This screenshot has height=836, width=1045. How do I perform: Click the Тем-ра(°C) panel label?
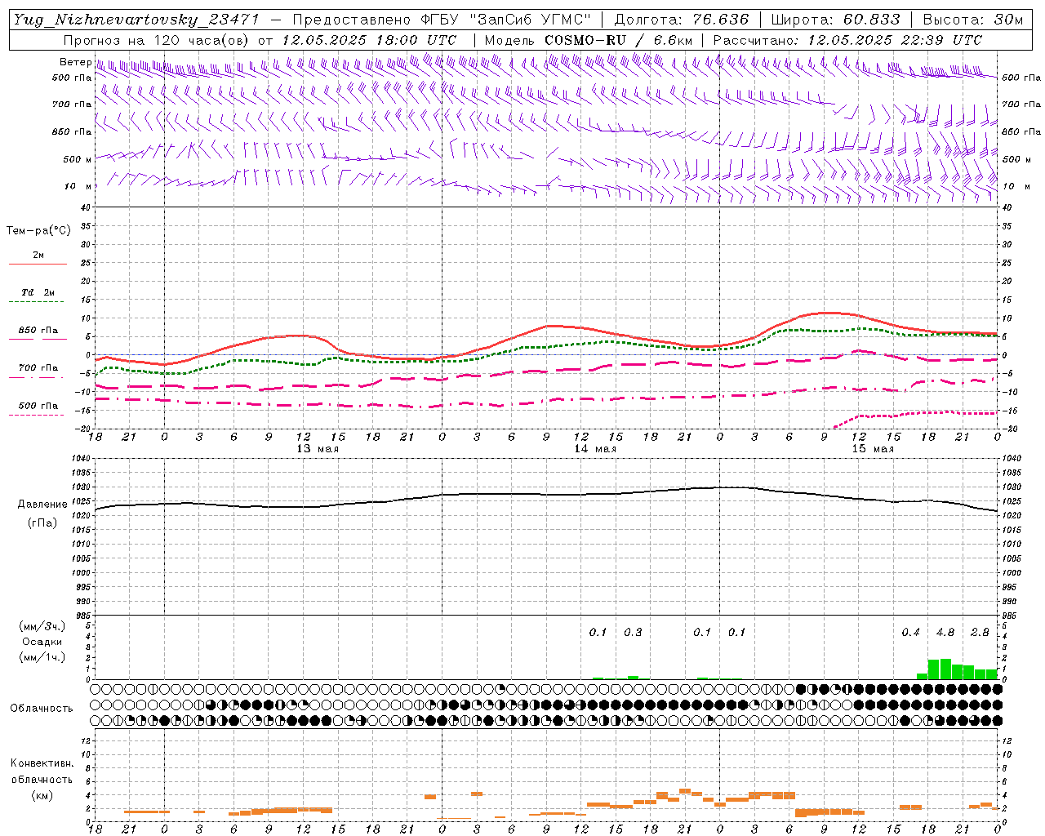(x=38, y=231)
